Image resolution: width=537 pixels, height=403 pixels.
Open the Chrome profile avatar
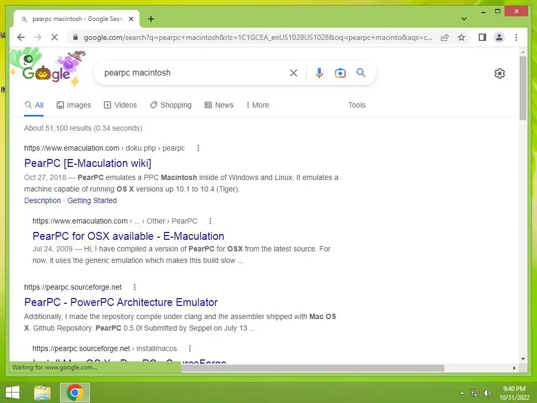pyautogui.click(x=499, y=37)
